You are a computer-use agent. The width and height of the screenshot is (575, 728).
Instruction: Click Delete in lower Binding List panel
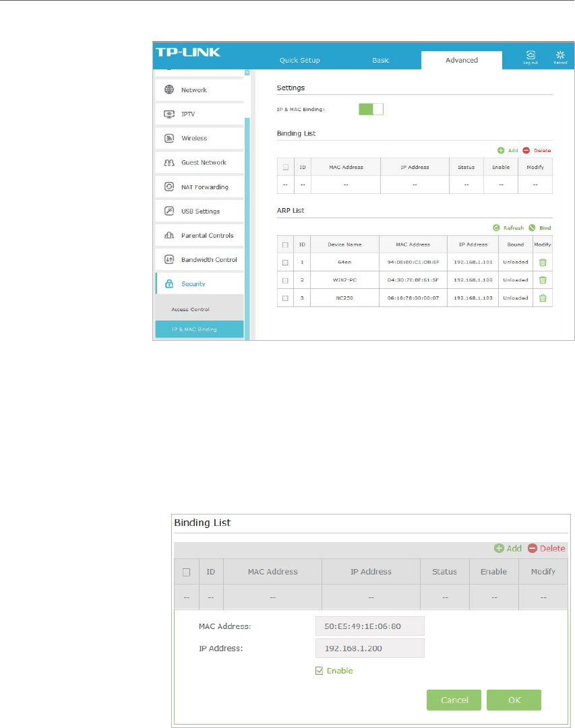(547, 548)
